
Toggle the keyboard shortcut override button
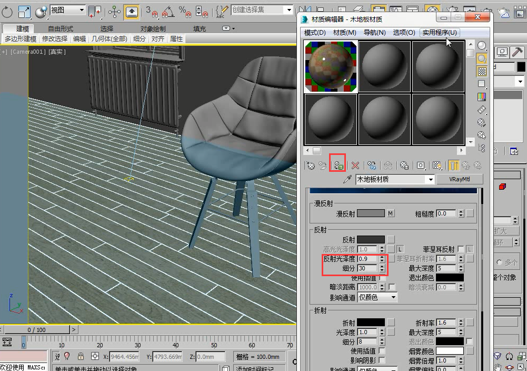pos(132,12)
